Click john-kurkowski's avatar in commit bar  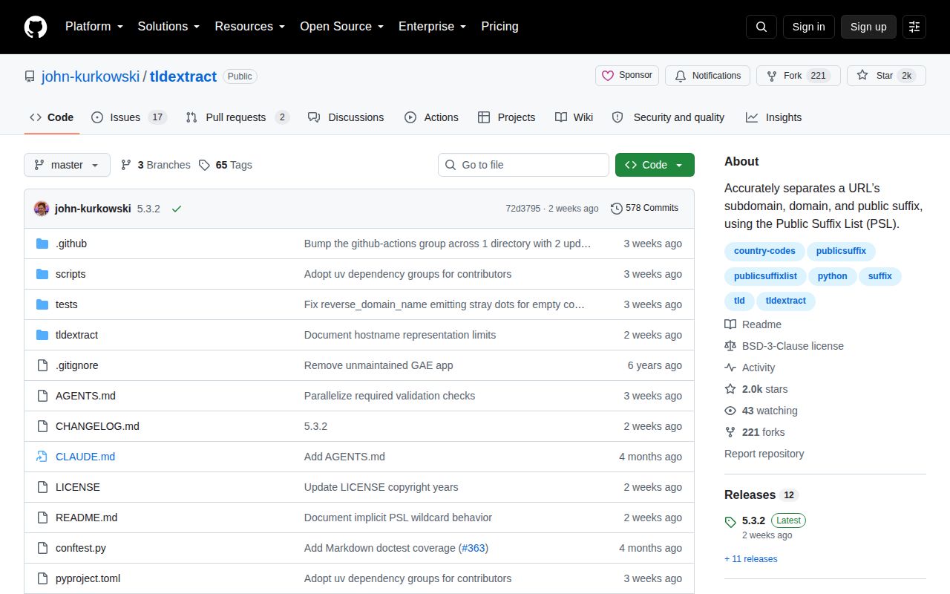[x=42, y=209]
